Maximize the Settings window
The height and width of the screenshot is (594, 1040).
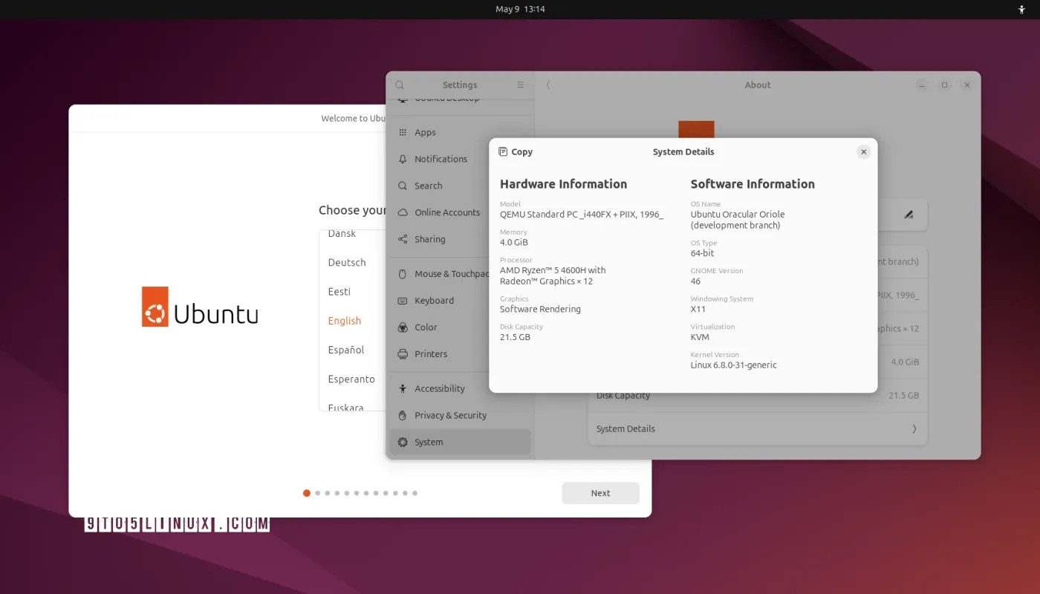[x=944, y=85]
